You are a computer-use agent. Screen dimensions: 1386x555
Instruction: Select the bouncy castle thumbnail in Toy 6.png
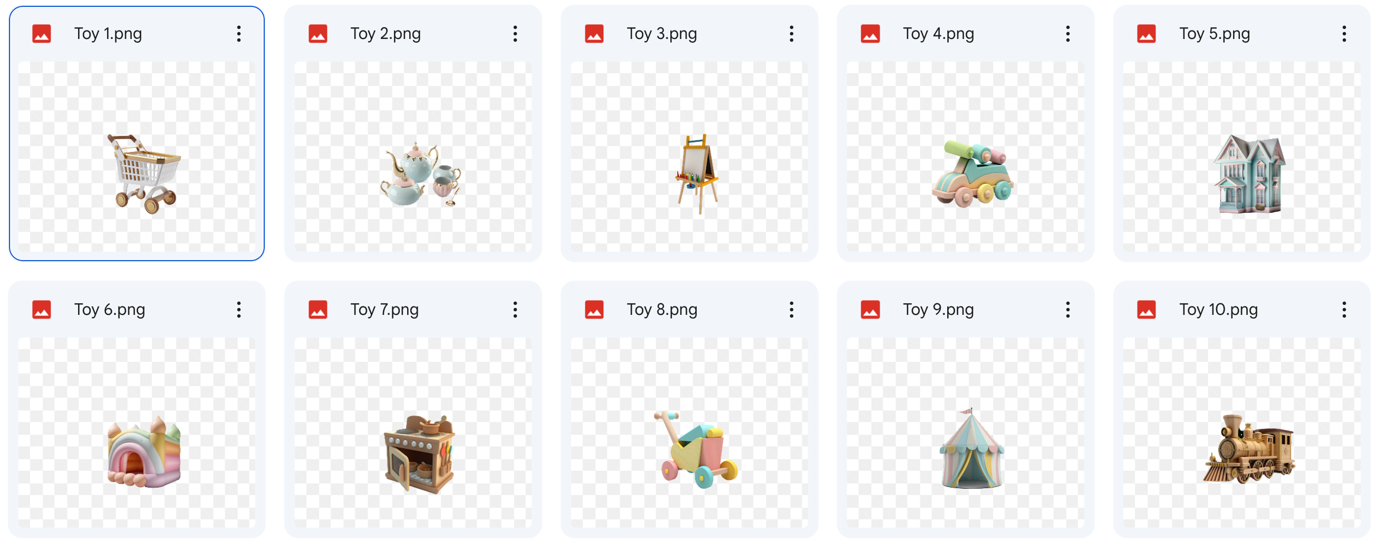pos(137,432)
